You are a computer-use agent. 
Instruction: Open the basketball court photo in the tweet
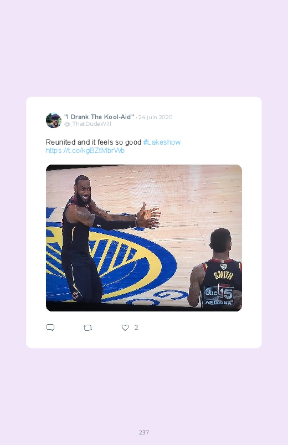144,238
